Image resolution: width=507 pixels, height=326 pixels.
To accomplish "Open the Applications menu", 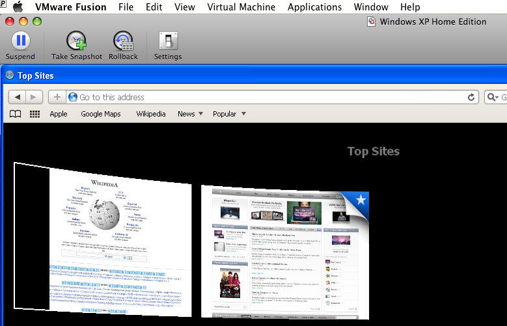I will (314, 7).
